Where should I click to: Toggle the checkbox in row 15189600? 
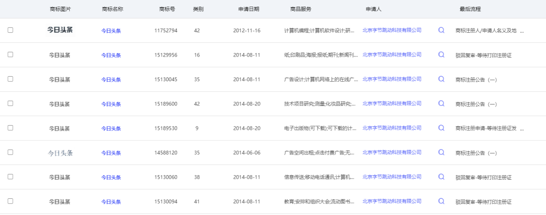point(11,103)
